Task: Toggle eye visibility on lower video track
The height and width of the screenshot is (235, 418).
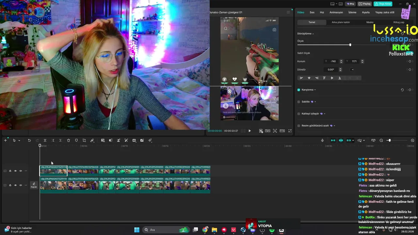Action: tap(15, 185)
